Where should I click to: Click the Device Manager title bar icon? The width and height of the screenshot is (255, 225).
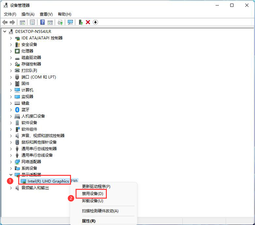pos(6,5)
